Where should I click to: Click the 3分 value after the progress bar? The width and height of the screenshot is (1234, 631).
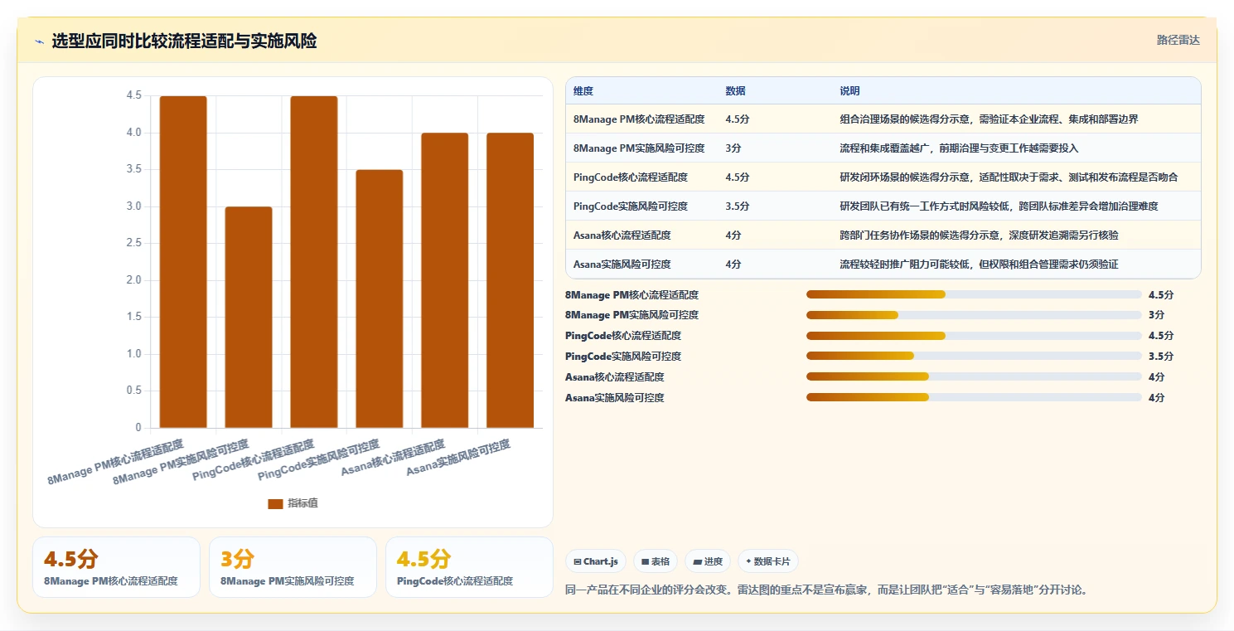[1156, 315]
